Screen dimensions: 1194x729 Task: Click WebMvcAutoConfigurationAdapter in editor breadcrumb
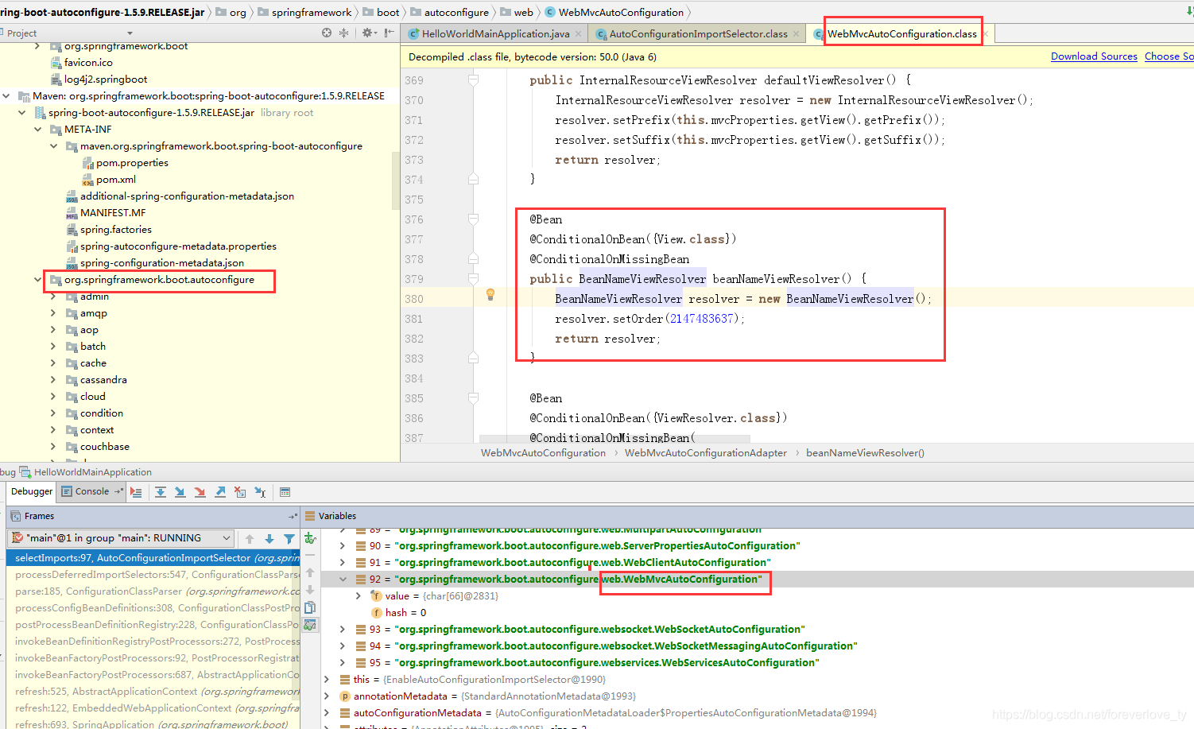pos(706,453)
